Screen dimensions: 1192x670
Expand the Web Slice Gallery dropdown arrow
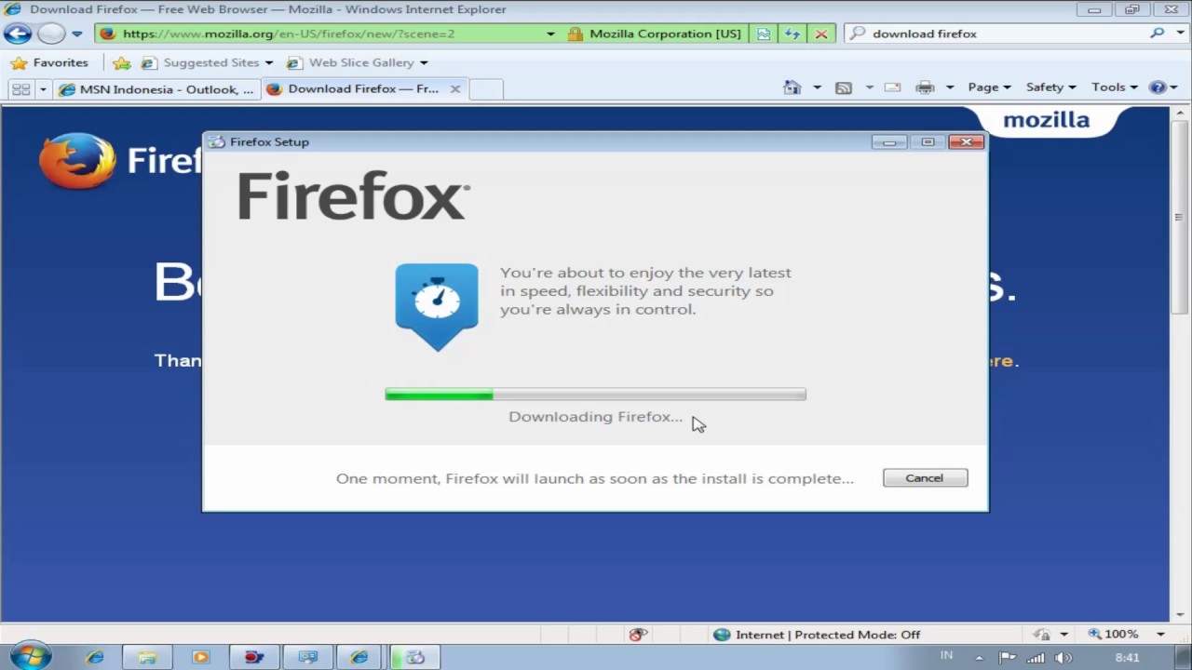pyautogui.click(x=424, y=62)
